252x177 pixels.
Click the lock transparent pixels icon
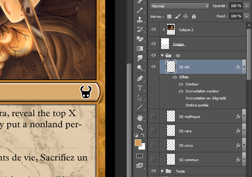click(169, 16)
